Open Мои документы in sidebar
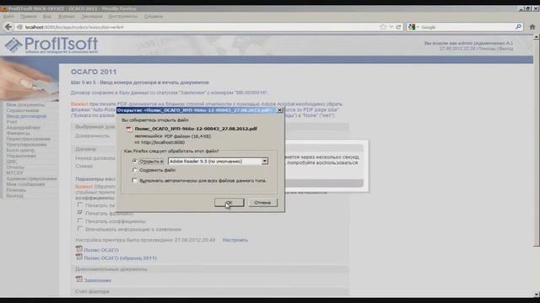Viewport: 540px width, 303px height. [25, 104]
